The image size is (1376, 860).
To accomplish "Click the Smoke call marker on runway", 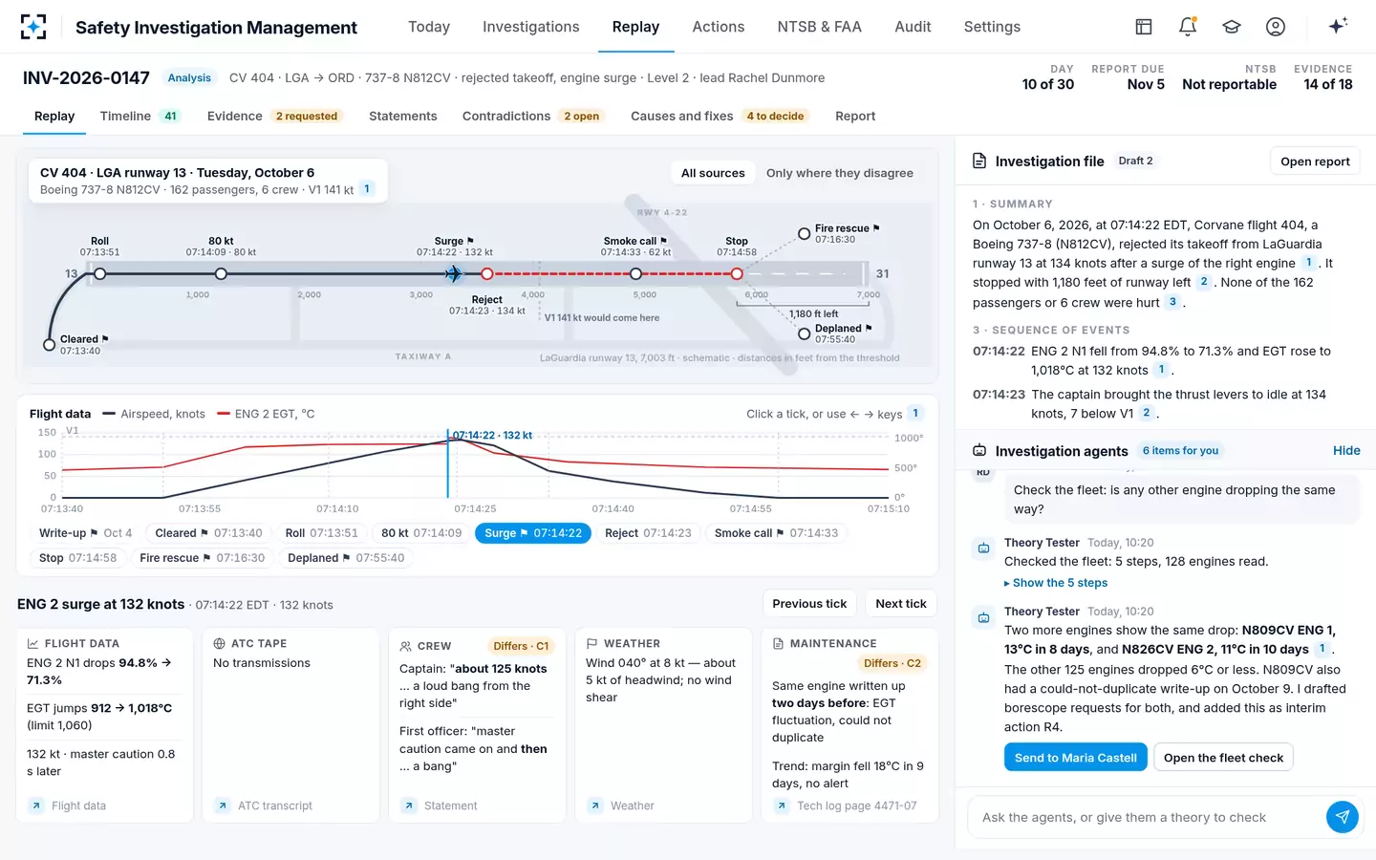I will 636,274.
